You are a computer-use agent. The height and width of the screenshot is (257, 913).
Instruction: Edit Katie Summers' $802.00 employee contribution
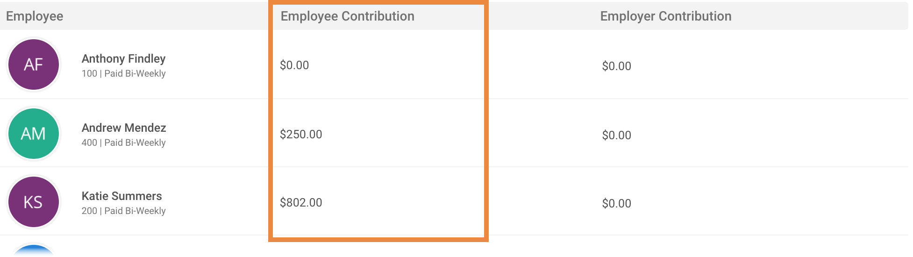pos(301,202)
